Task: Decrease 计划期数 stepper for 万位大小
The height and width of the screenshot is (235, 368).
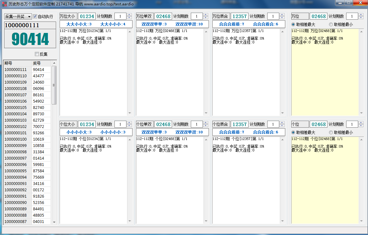Action: (129, 18)
